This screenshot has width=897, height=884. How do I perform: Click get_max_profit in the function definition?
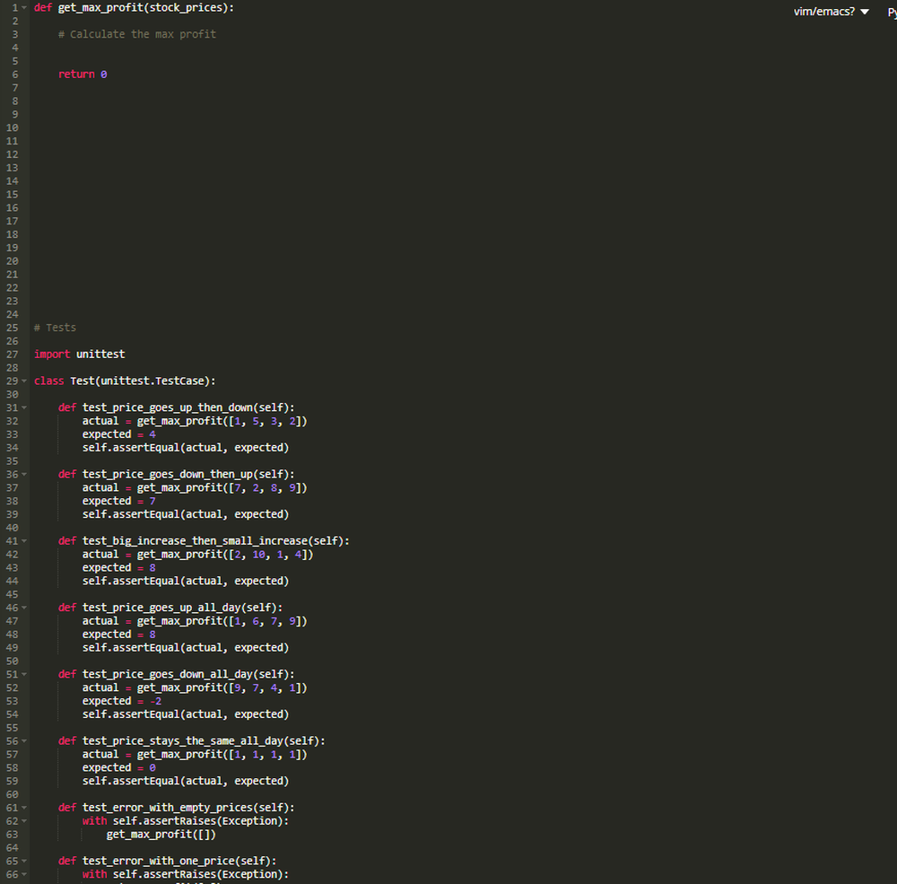[x=100, y=8]
